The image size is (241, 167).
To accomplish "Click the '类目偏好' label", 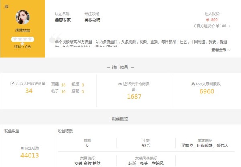I will coord(88,158).
